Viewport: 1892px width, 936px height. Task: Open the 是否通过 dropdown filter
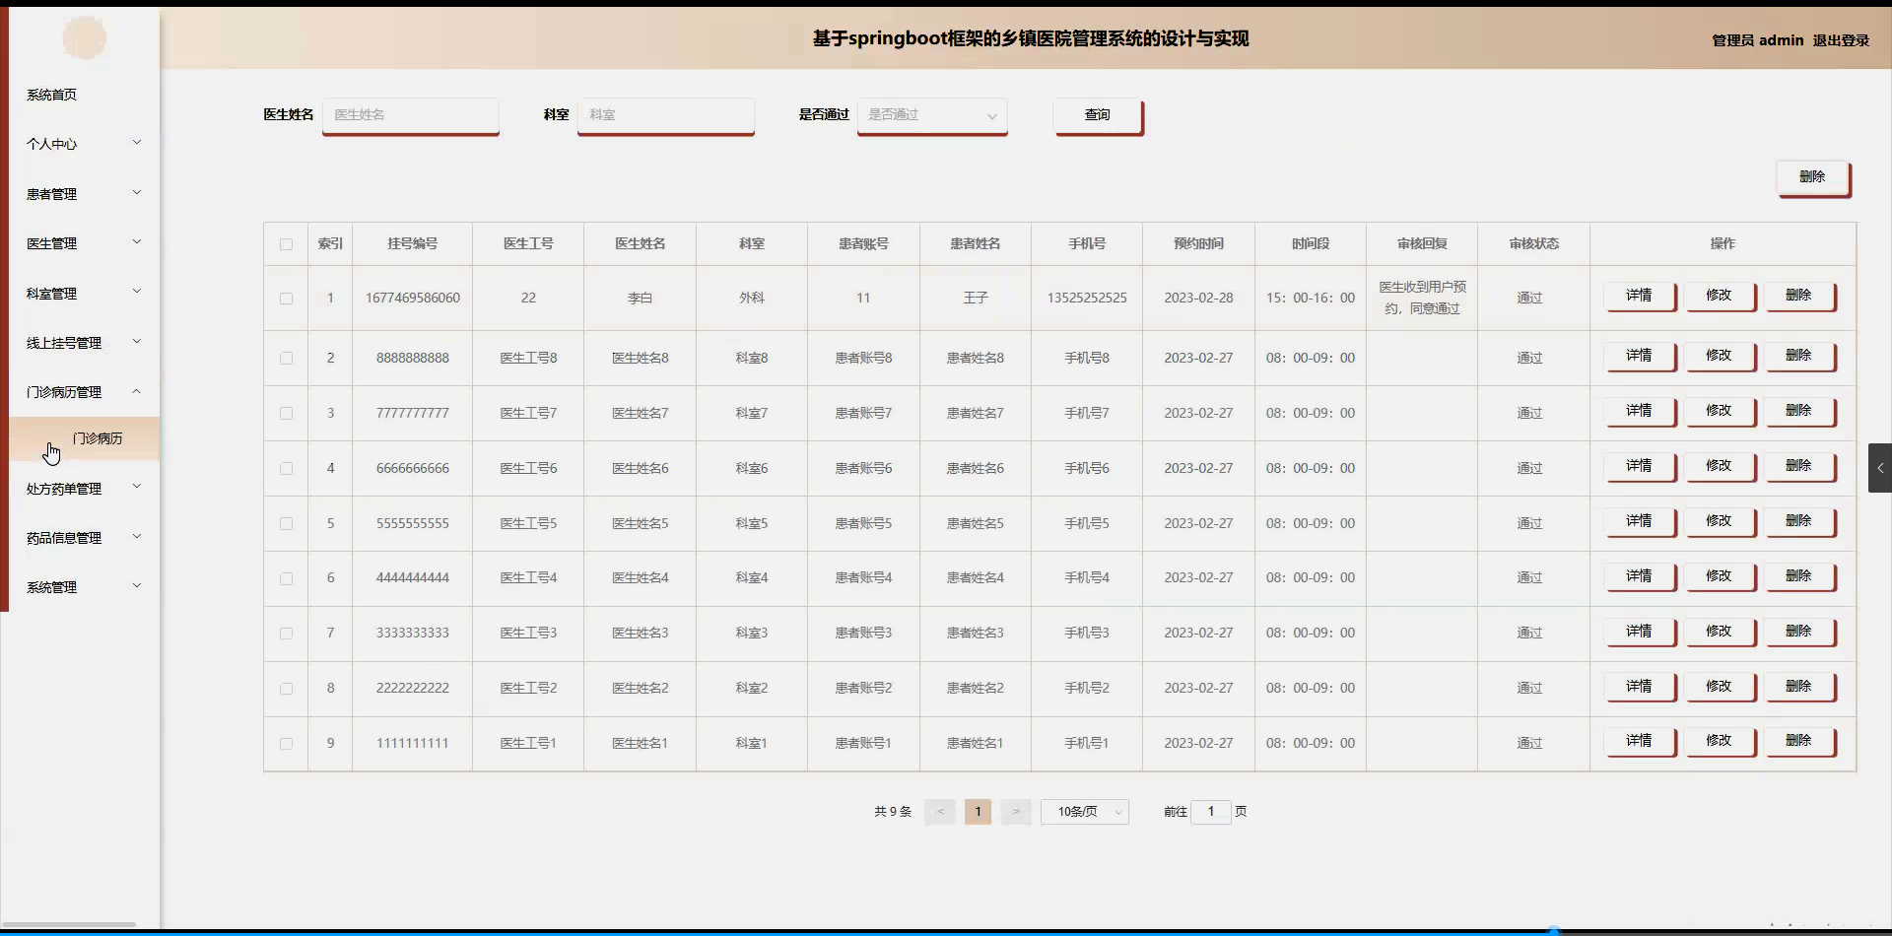coord(932,115)
